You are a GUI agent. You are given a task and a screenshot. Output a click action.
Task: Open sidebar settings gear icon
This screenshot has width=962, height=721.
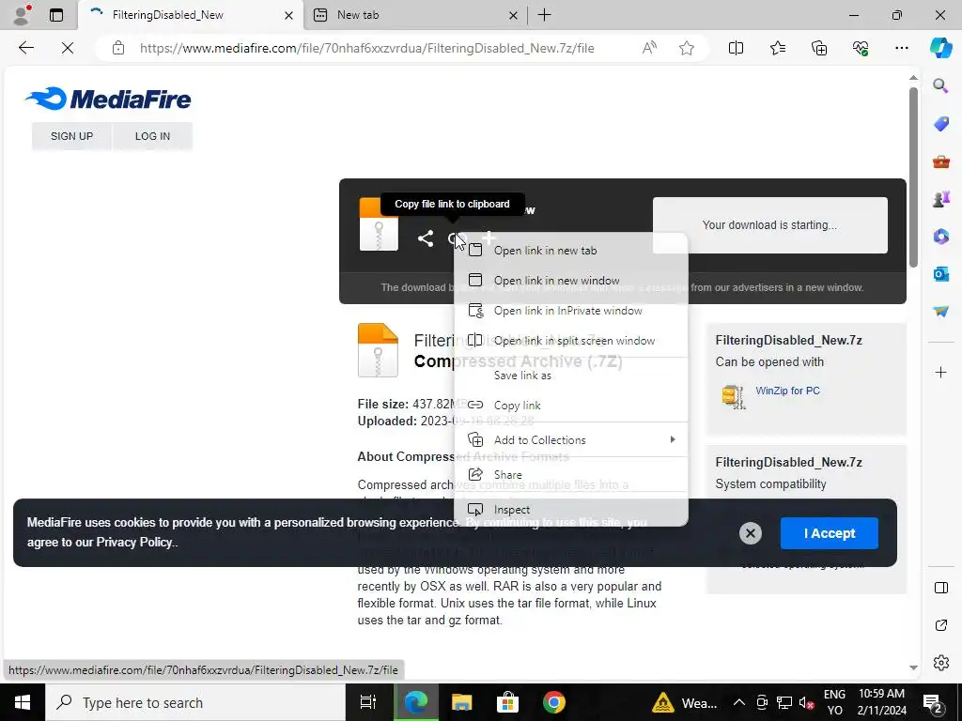[x=940, y=663]
